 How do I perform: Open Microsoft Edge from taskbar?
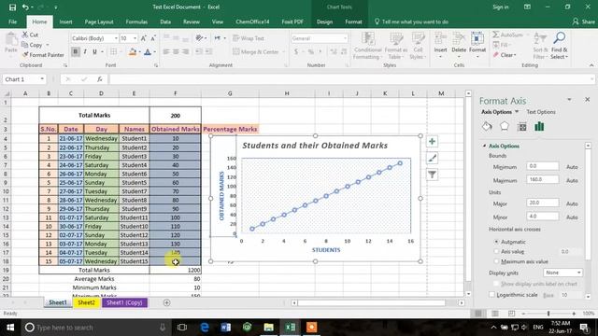(205, 328)
